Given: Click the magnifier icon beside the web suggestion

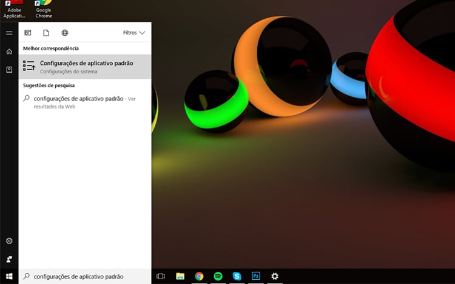Looking at the screenshot, I should pyautogui.click(x=27, y=98).
